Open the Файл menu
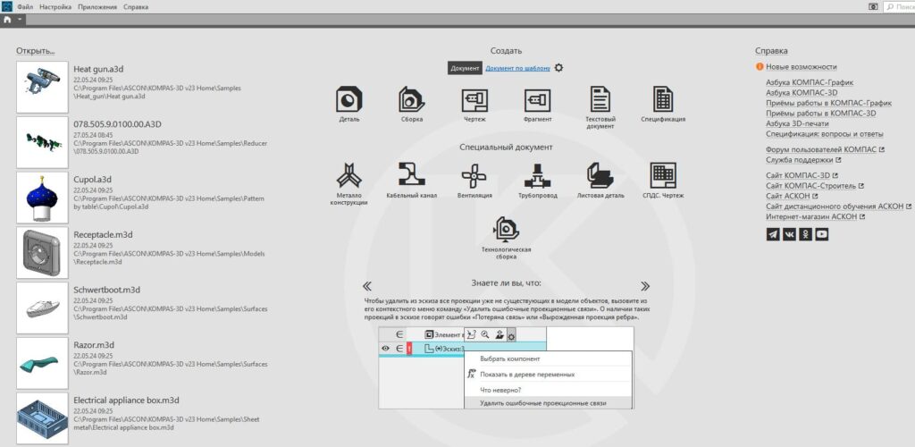Viewport: 915px width, 447px height. coord(25,7)
